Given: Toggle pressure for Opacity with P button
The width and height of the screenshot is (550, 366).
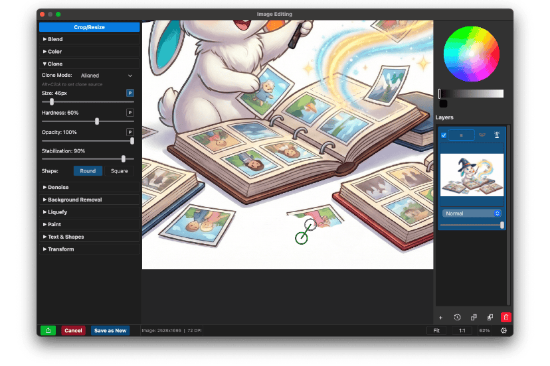Looking at the screenshot, I should (130, 132).
